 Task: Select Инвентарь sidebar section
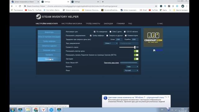[49, 32]
